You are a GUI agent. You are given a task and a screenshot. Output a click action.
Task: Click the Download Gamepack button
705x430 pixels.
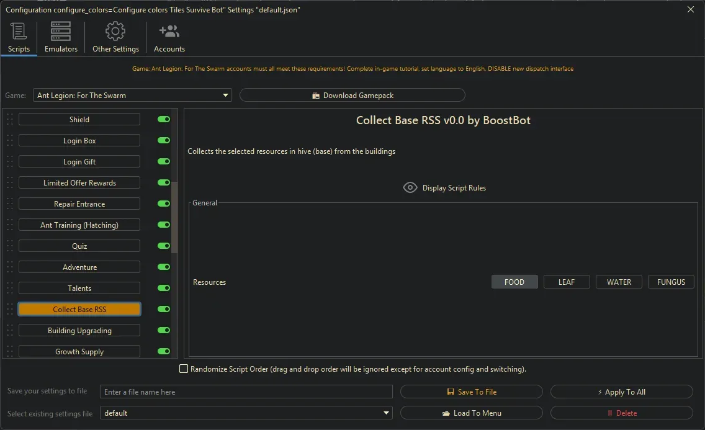pyautogui.click(x=352, y=96)
